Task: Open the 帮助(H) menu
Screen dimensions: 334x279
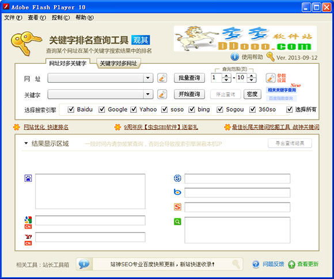Action: click(85, 17)
